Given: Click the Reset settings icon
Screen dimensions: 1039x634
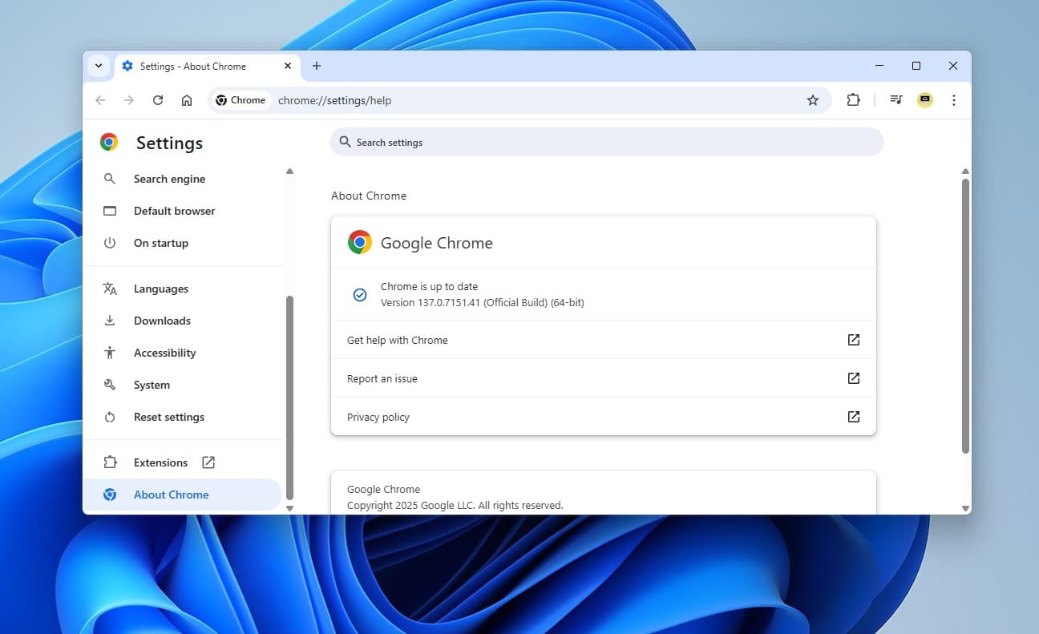Looking at the screenshot, I should click(x=110, y=417).
